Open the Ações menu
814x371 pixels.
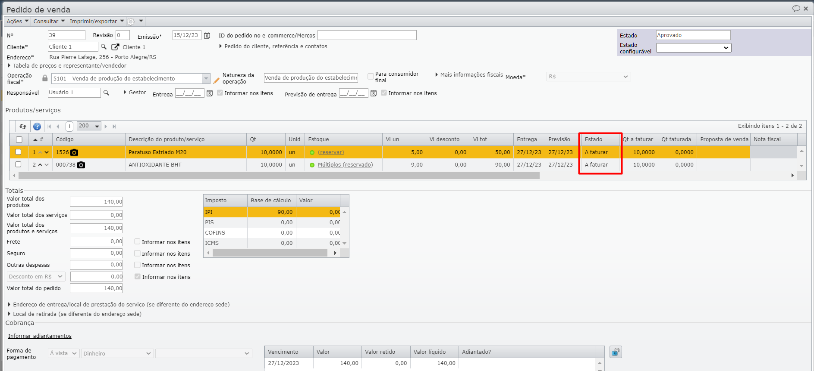click(17, 21)
